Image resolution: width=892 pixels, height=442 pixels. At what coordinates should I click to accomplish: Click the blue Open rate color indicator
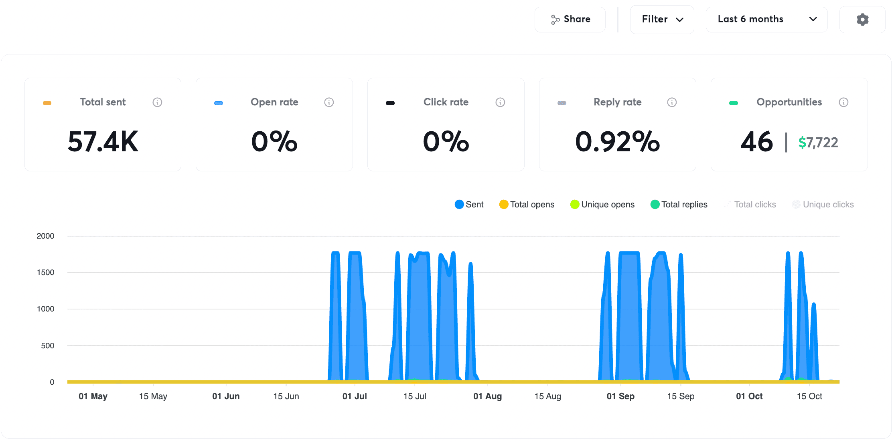point(219,103)
